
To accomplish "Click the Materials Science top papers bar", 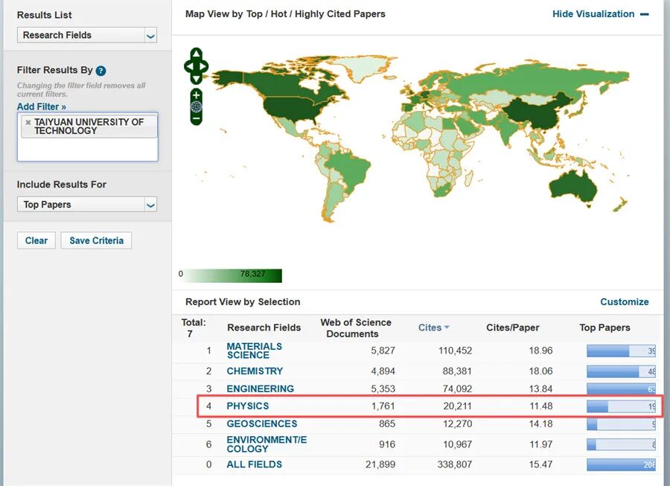I will point(620,351).
